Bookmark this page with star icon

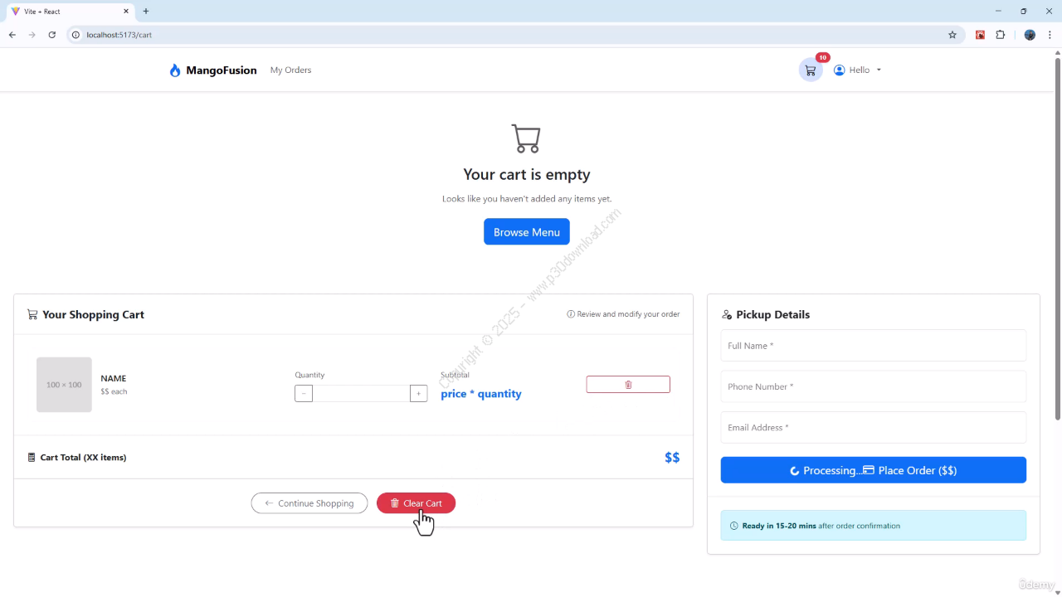tap(952, 35)
